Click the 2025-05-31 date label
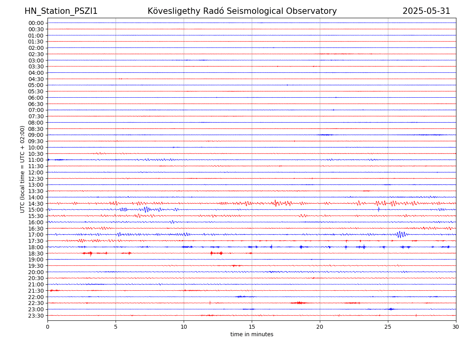Image resolution: width=475 pixels, height=356 pixels. click(x=426, y=11)
